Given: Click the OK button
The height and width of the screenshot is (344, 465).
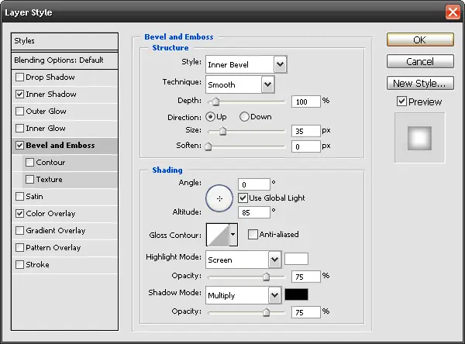Looking at the screenshot, I should point(420,40).
